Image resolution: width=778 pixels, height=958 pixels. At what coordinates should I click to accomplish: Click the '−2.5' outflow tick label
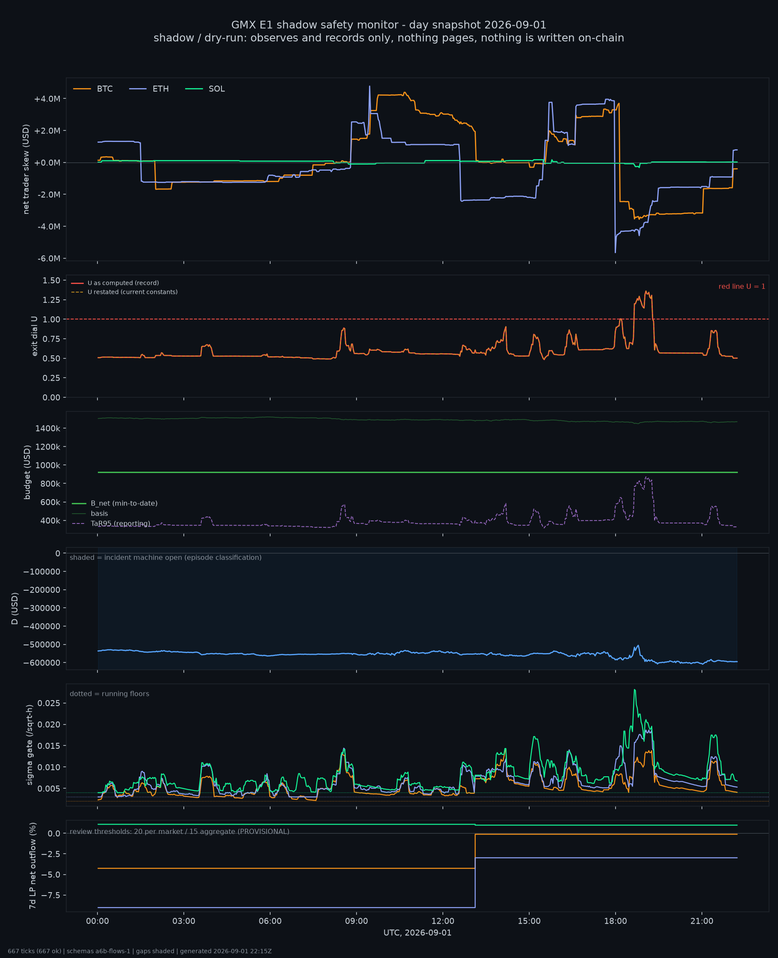[50, 854]
